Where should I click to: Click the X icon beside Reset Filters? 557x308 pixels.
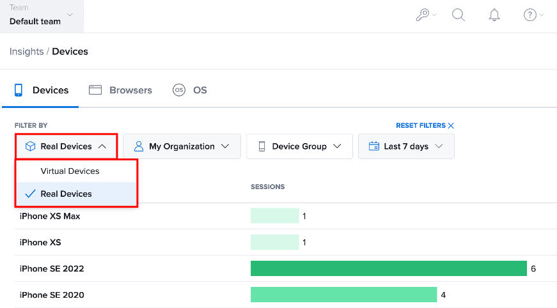pyautogui.click(x=451, y=126)
